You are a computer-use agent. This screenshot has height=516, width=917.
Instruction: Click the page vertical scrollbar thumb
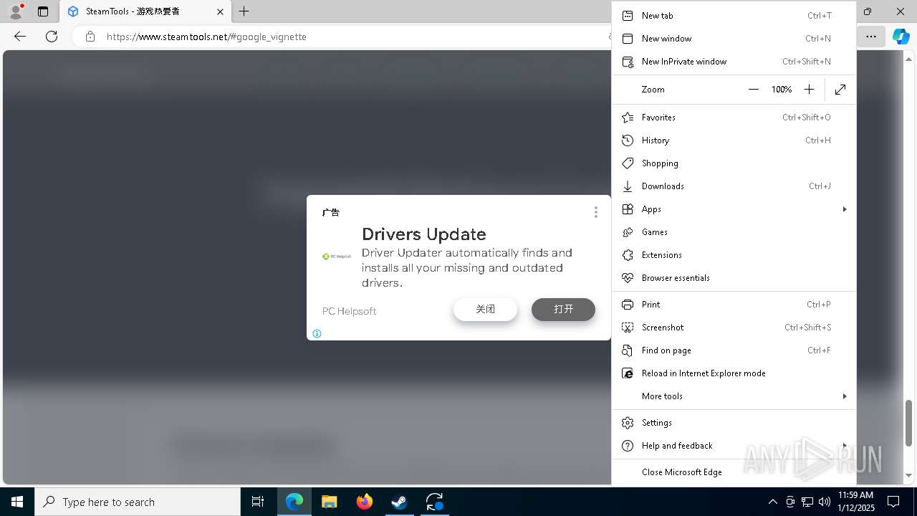click(909, 422)
